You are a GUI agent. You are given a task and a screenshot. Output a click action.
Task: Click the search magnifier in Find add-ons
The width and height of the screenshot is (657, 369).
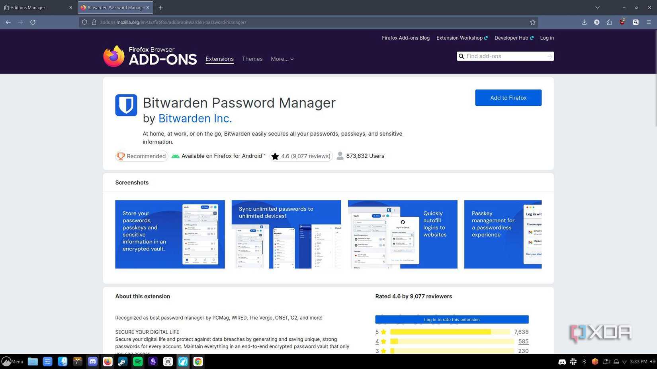coord(461,56)
